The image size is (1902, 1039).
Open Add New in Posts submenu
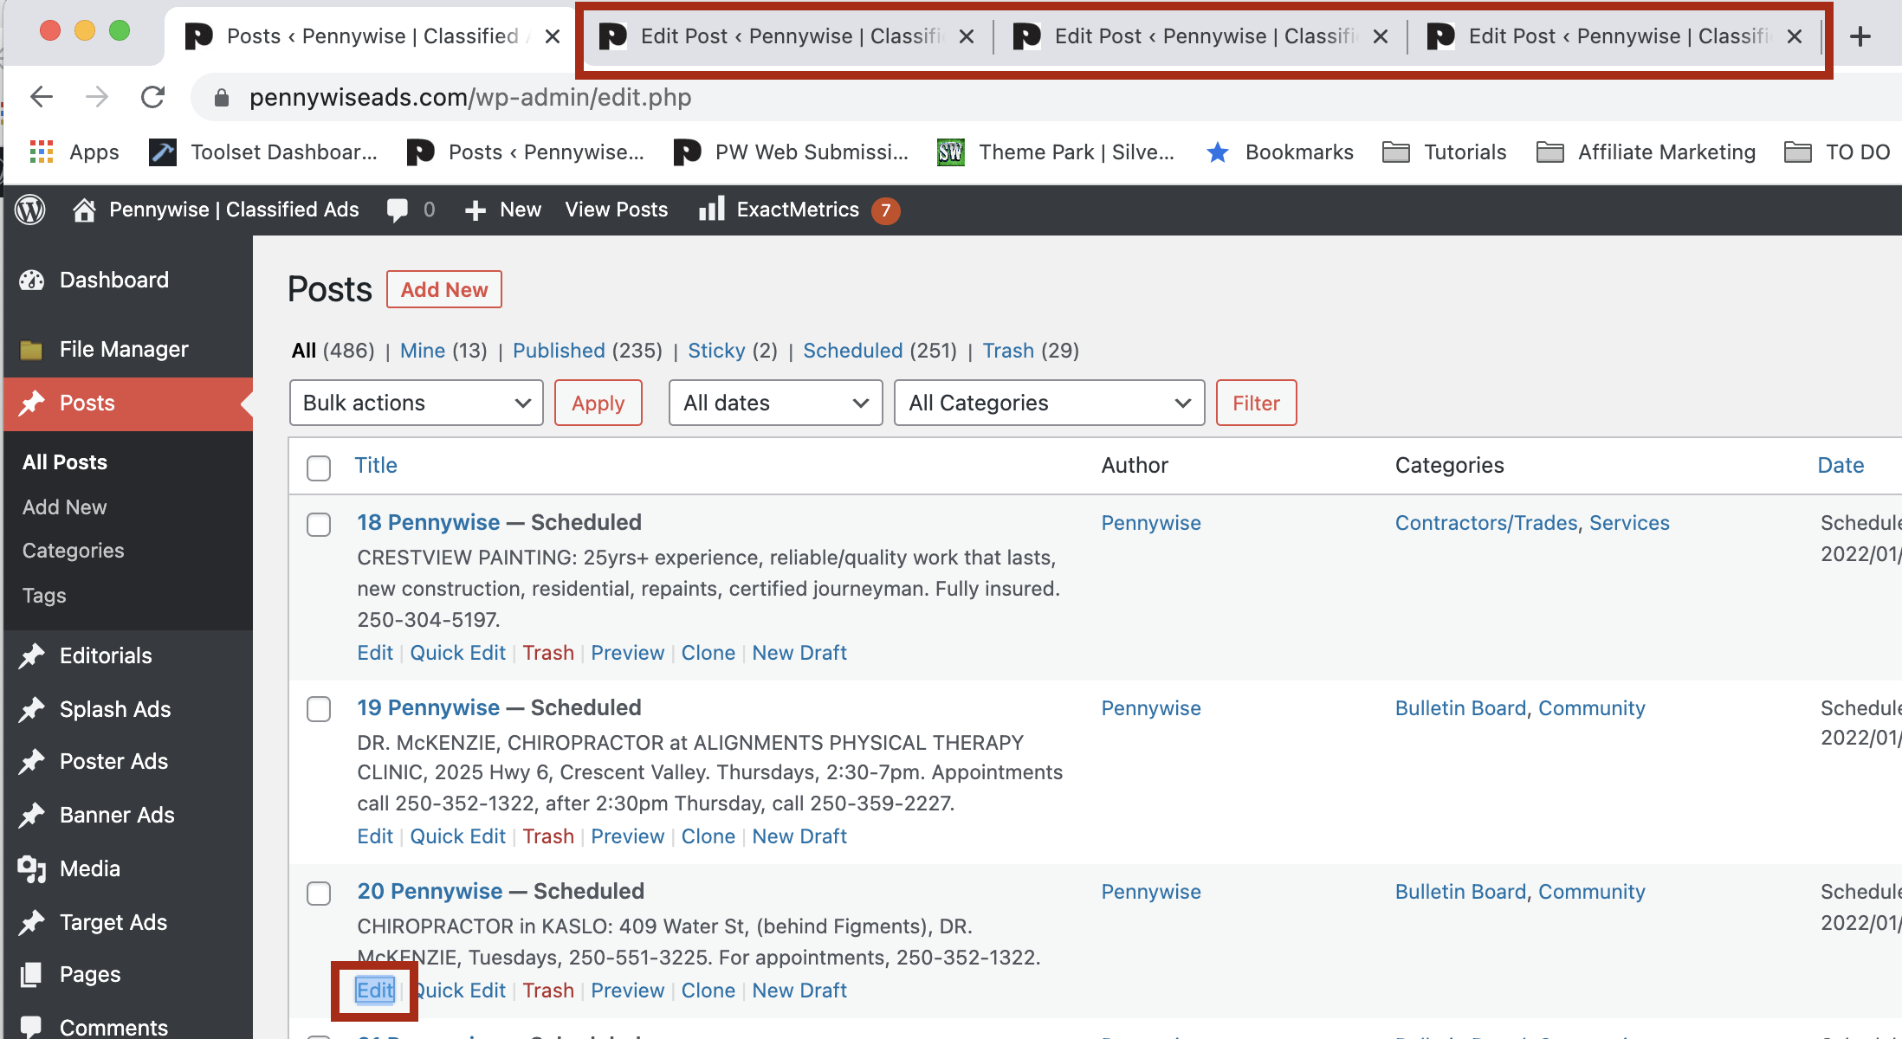pos(65,507)
